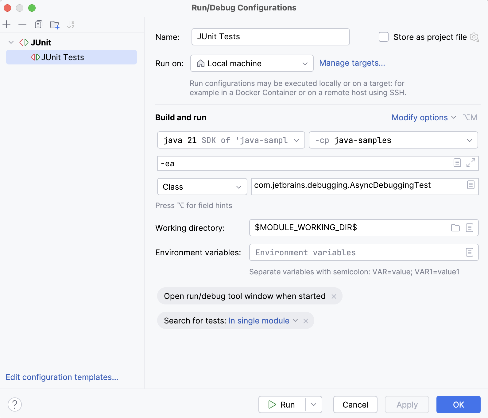The image size is (488, 418).
Task: Open the help question mark
Action: 15,404
